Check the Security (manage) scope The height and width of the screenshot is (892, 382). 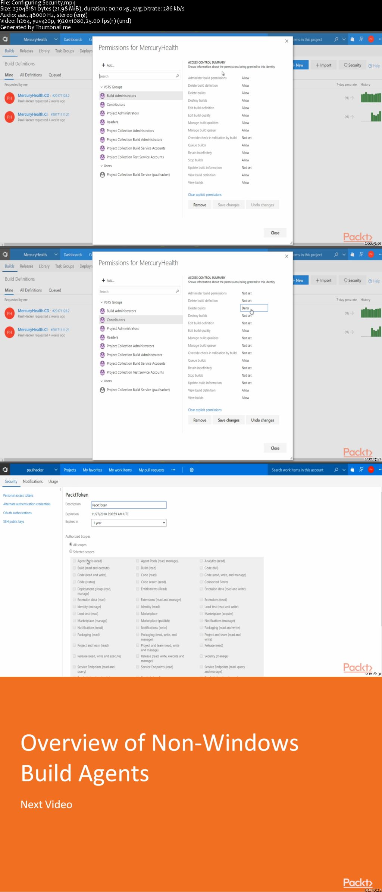201,656
